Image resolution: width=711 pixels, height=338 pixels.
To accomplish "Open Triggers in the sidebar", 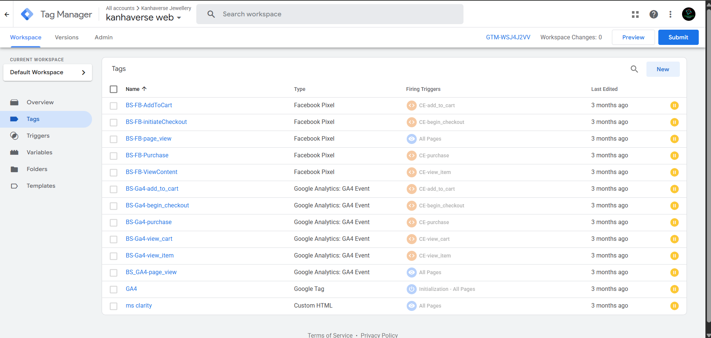I will pyautogui.click(x=38, y=136).
